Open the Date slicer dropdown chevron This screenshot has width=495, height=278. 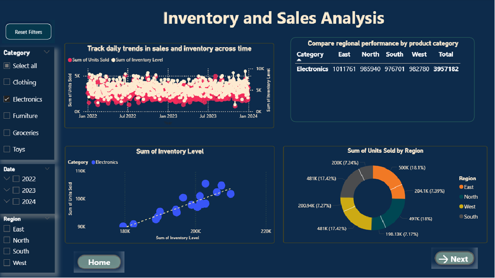(x=47, y=169)
